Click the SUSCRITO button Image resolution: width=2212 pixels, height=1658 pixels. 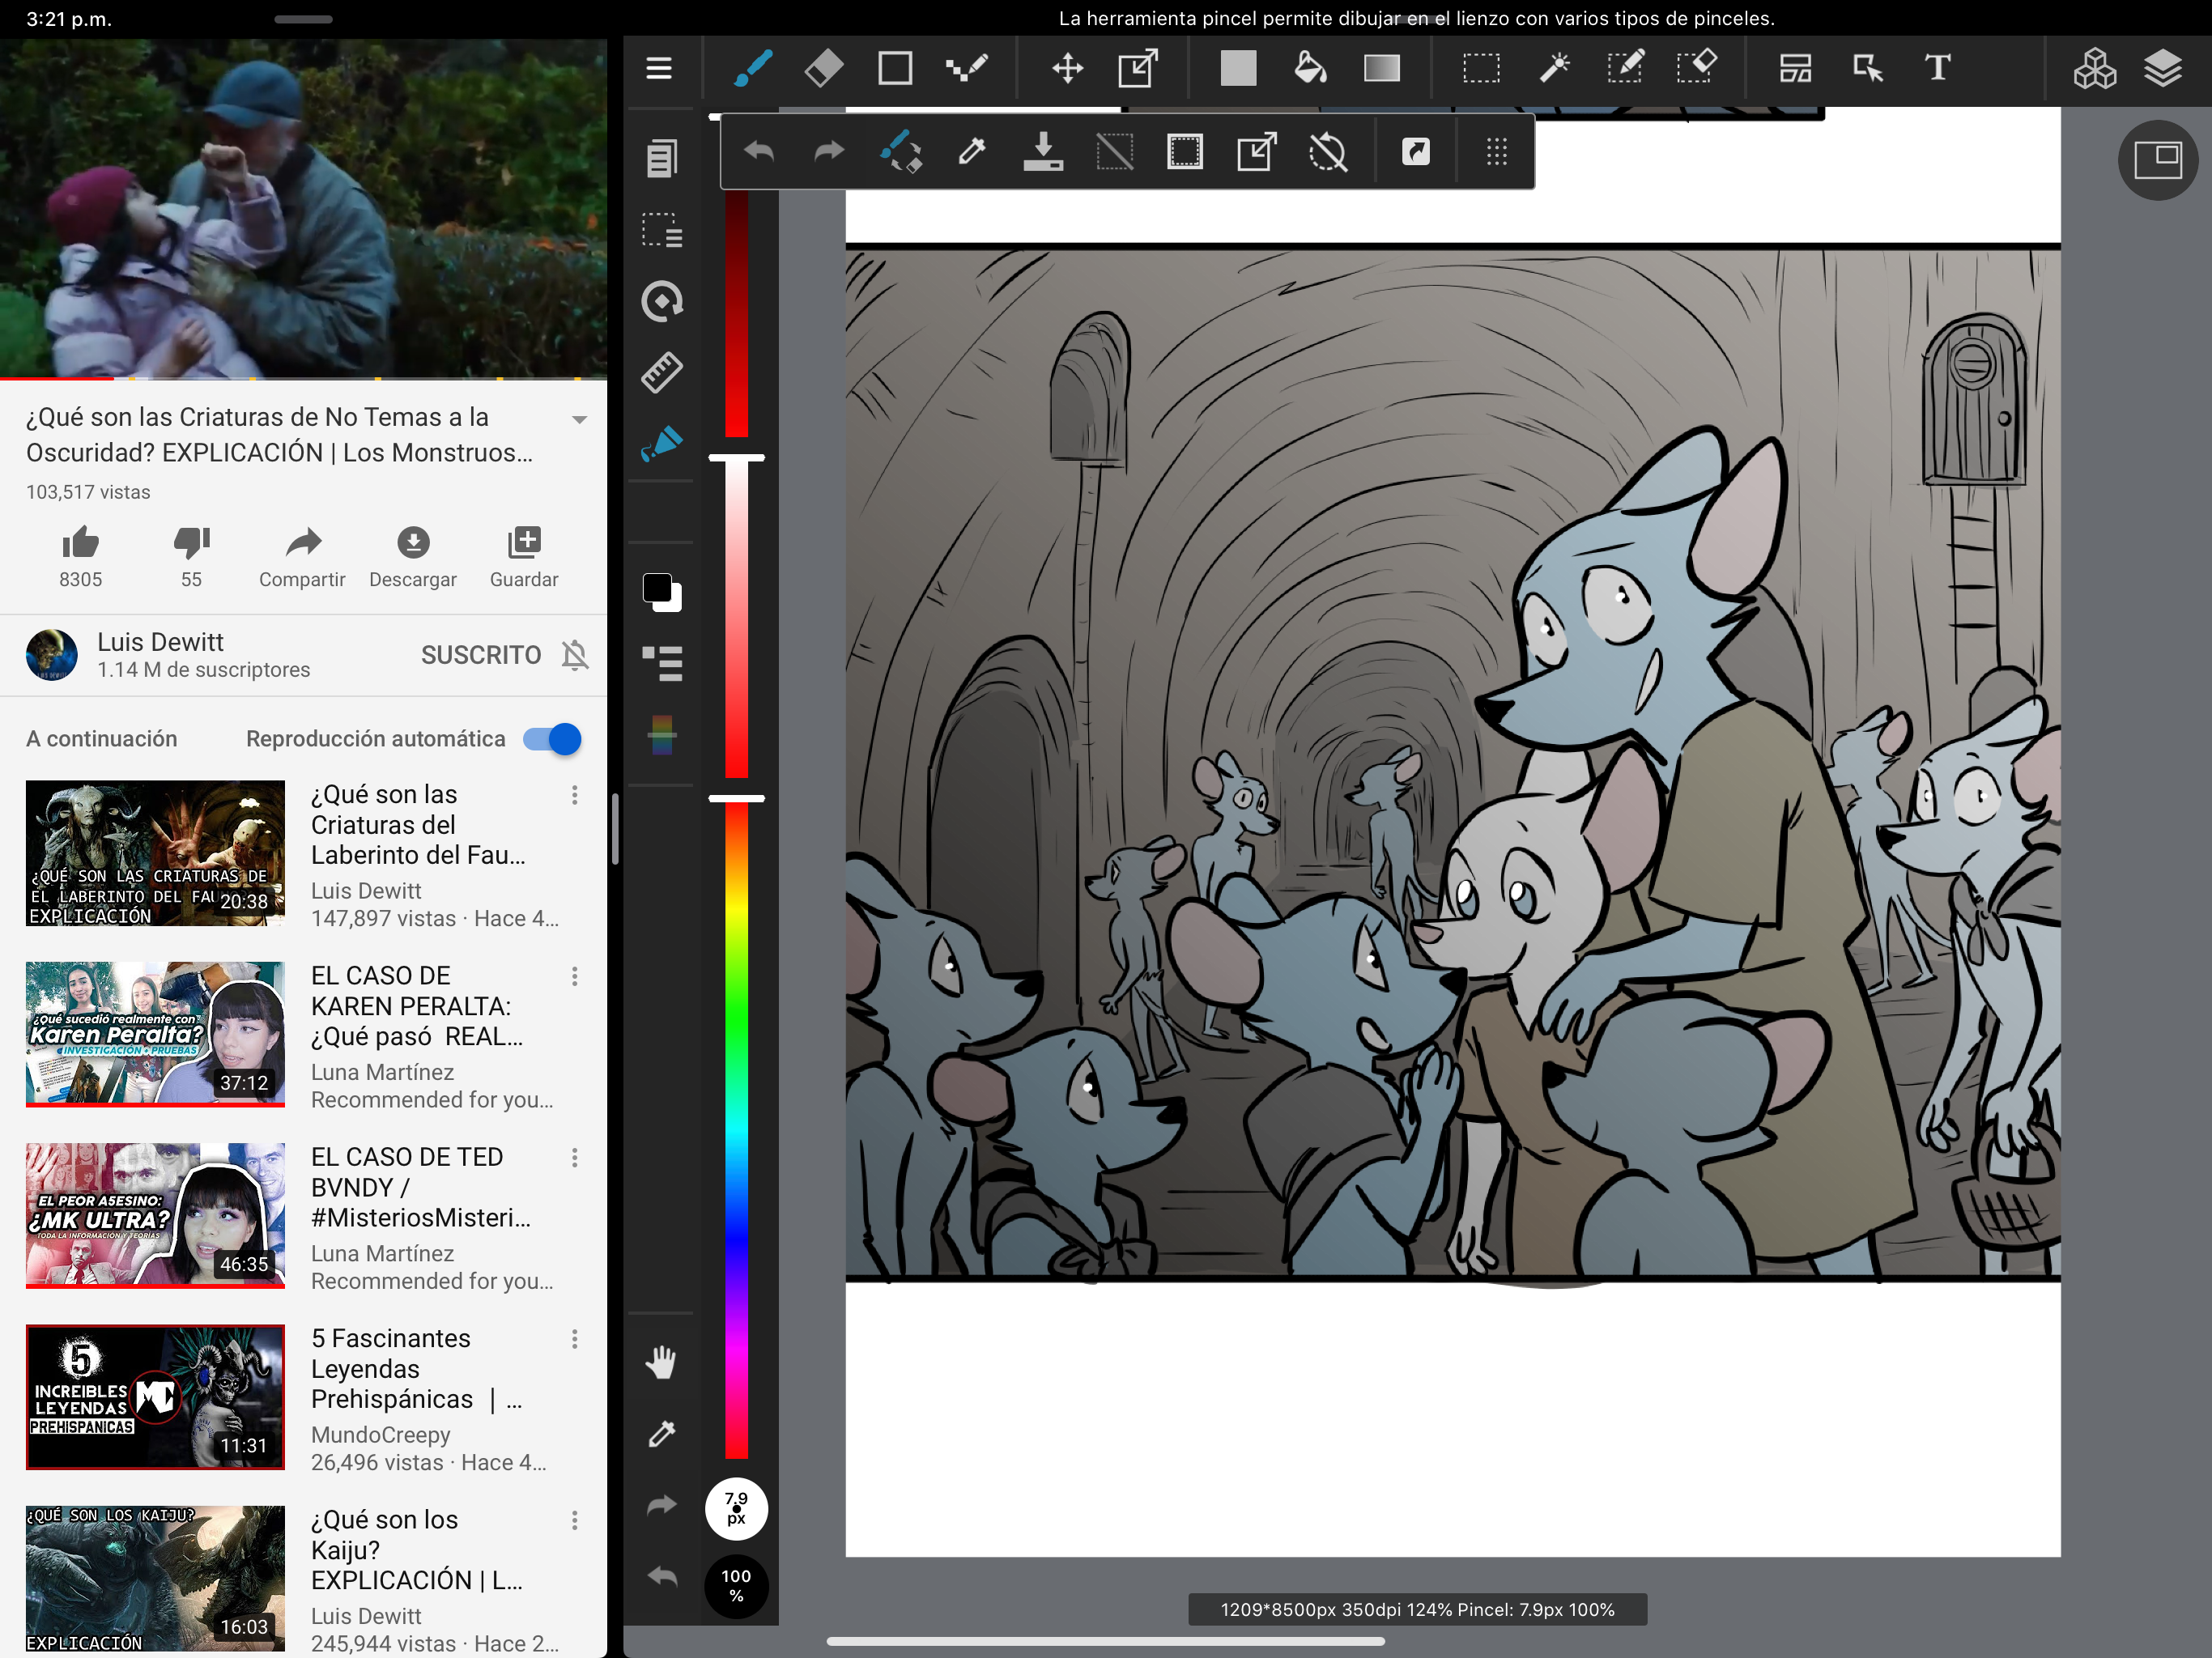[x=480, y=655]
